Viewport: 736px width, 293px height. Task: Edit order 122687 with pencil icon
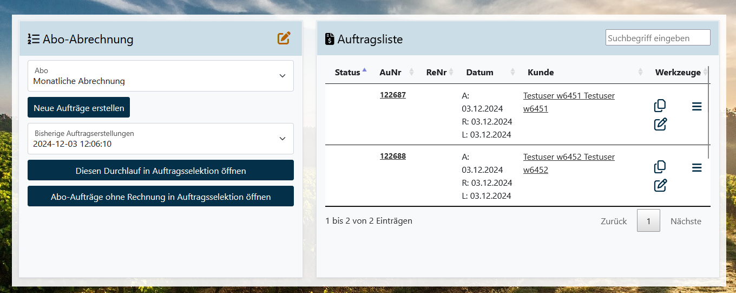[x=660, y=125]
